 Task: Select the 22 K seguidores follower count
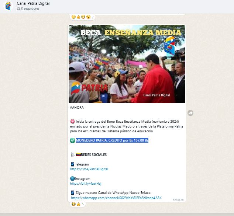[x=28, y=8]
